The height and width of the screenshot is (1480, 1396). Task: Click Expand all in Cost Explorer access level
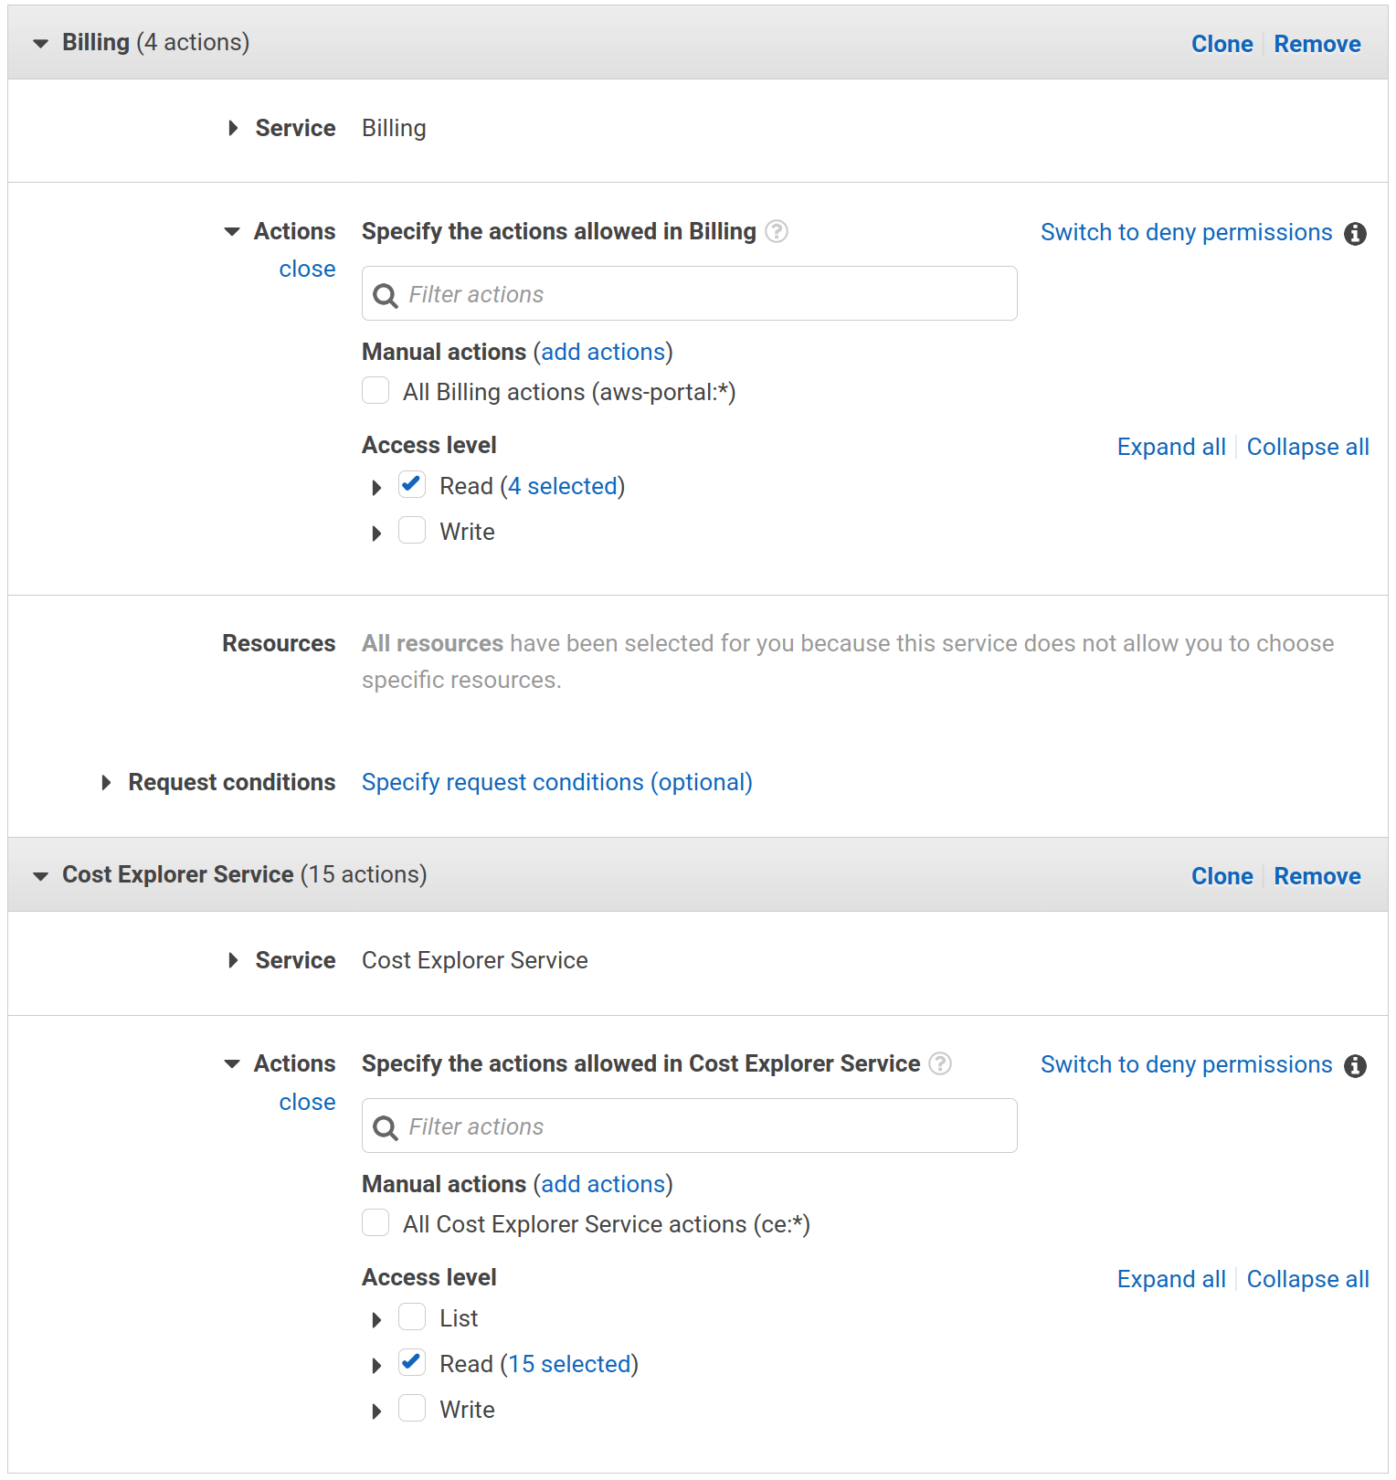[x=1171, y=1280]
